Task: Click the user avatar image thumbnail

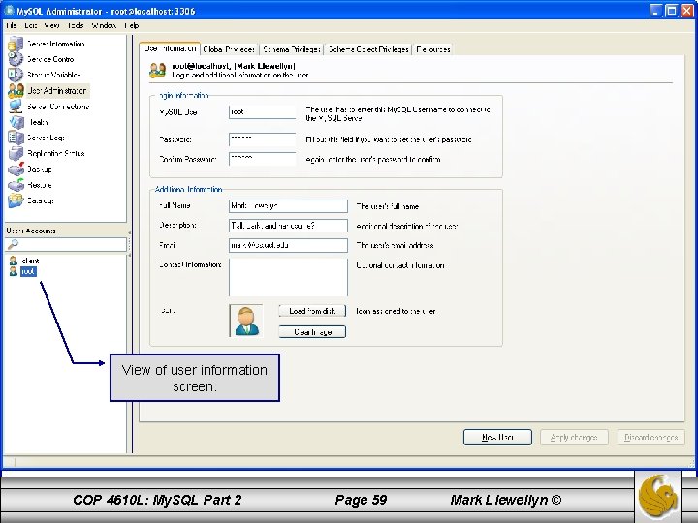Action: pyautogui.click(x=246, y=322)
